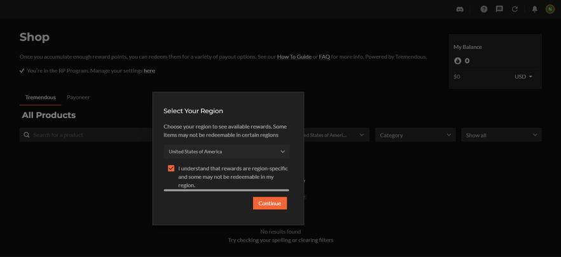Click the All Products heading

point(48,115)
